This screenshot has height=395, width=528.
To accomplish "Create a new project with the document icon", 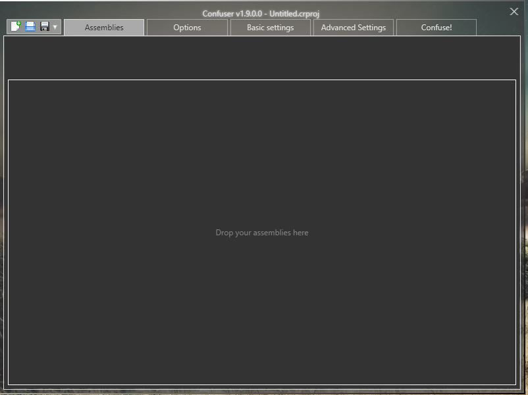I will click(x=16, y=26).
